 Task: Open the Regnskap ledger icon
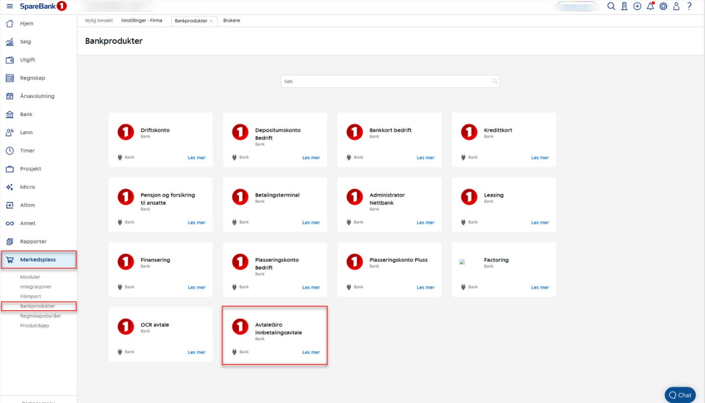(9, 78)
